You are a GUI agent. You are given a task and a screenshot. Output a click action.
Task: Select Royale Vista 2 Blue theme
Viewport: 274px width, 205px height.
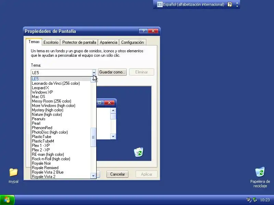click(x=61, y=172)
